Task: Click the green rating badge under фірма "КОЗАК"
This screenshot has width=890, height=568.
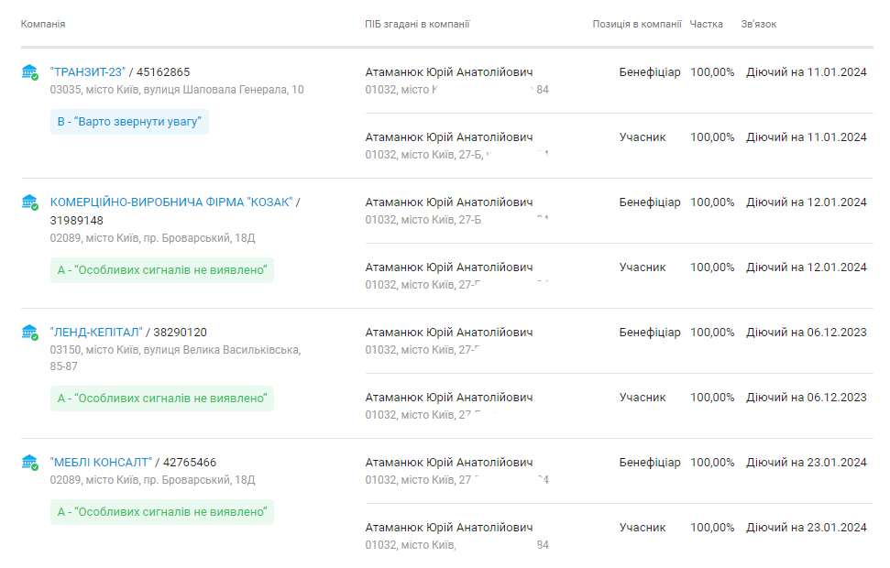Action: tap(161, 270)
